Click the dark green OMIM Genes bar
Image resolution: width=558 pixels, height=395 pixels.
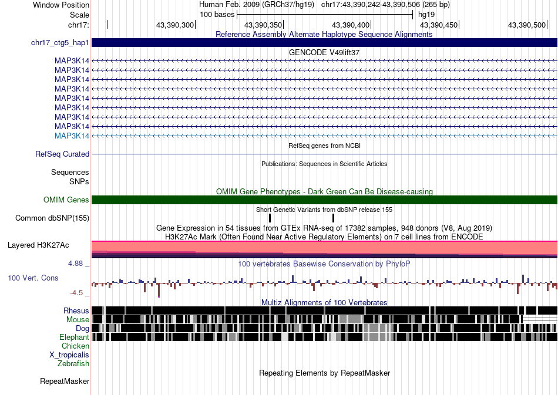pyautogui.click(x=325, y=200)
